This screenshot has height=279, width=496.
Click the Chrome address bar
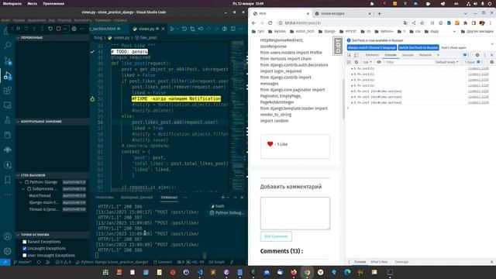click(339, 22)
